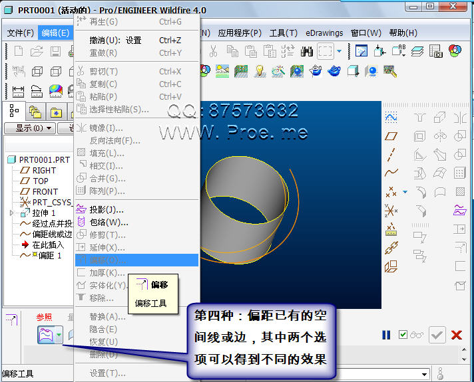Switch to the folder browser tab
Image resolution: width=474 pixels, height=382 pixels.
click(35, 112)
